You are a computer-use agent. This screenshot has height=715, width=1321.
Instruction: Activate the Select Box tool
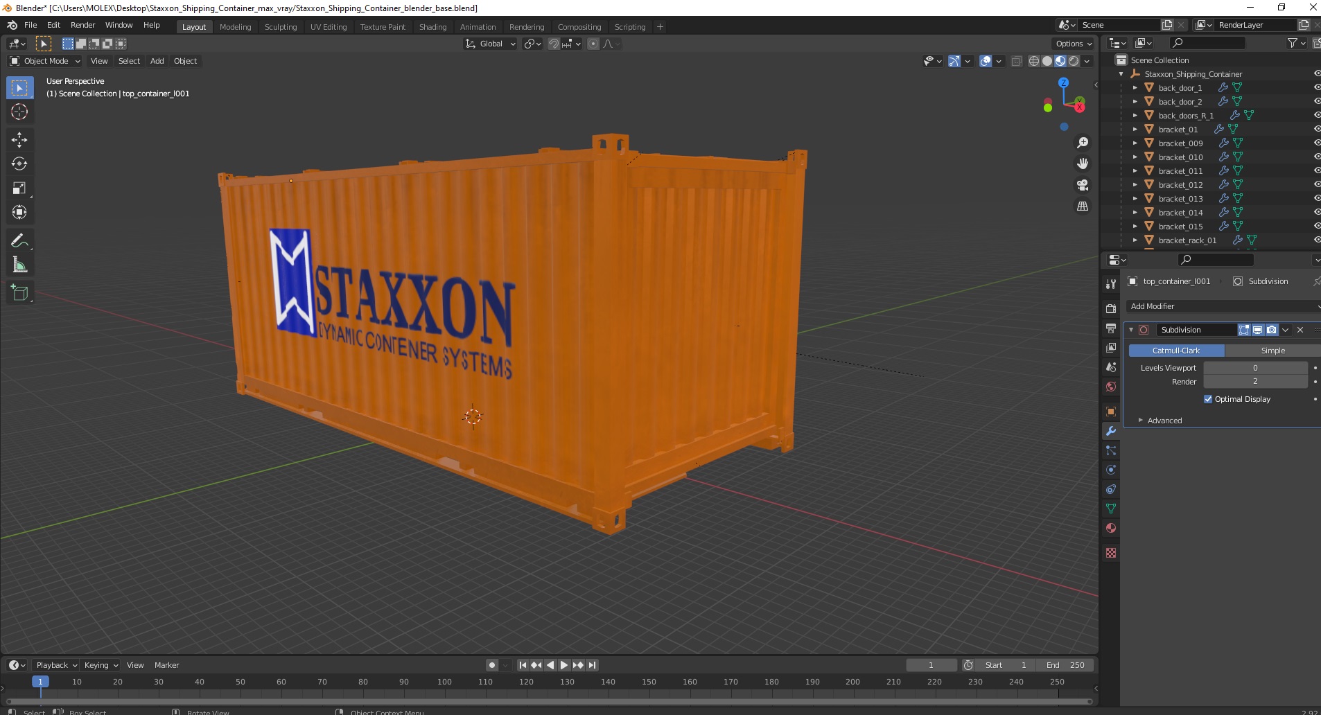pyautogui.click(x=19, y=88)
